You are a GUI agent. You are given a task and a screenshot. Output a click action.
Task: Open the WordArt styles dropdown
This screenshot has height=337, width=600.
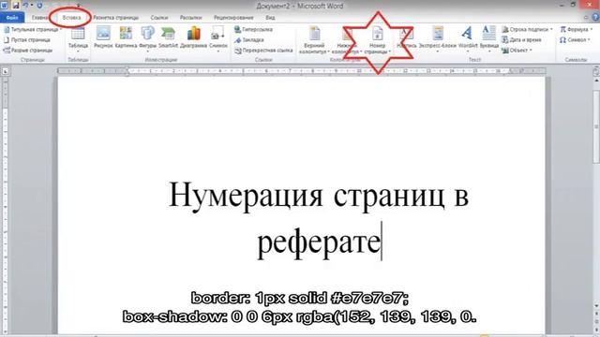point(468,39)
